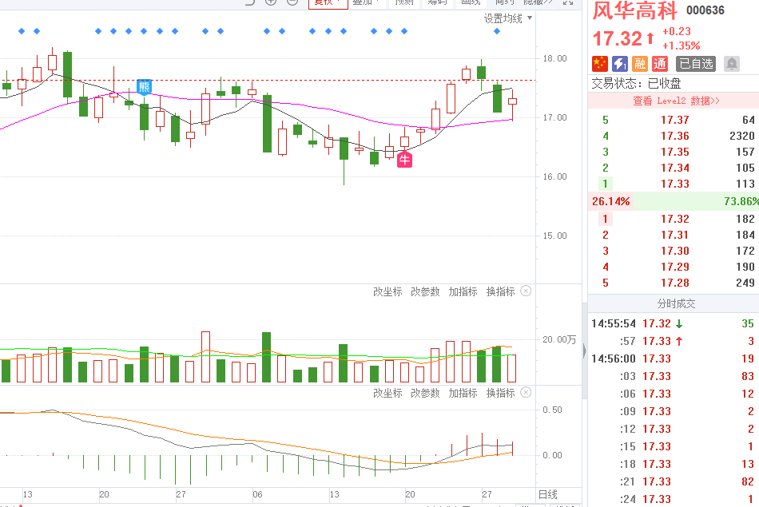The height and width of the screenshot is (507, 759).
Task: Click the grey bell alert icon
Action: pos(731,64)
